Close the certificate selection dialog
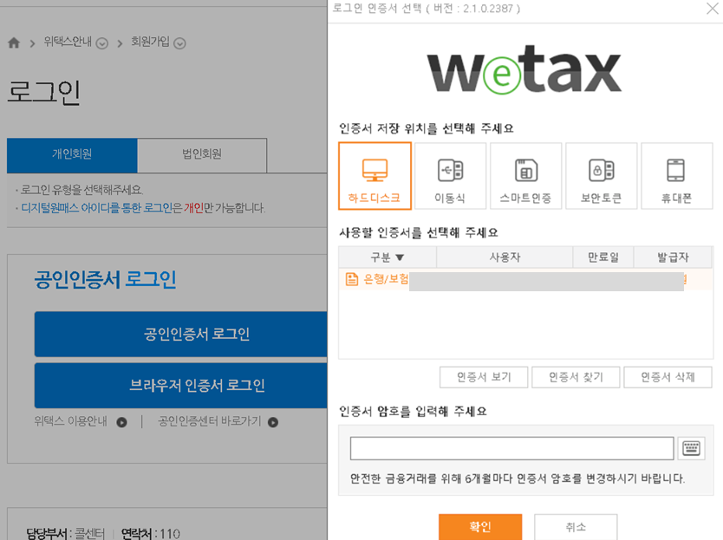Image resolution: width=723 pixels, height=540 pixels. (713, 9)
